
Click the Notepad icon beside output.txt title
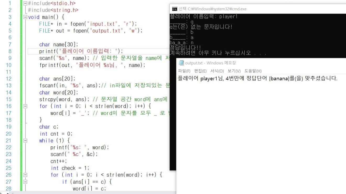point(181,63)
